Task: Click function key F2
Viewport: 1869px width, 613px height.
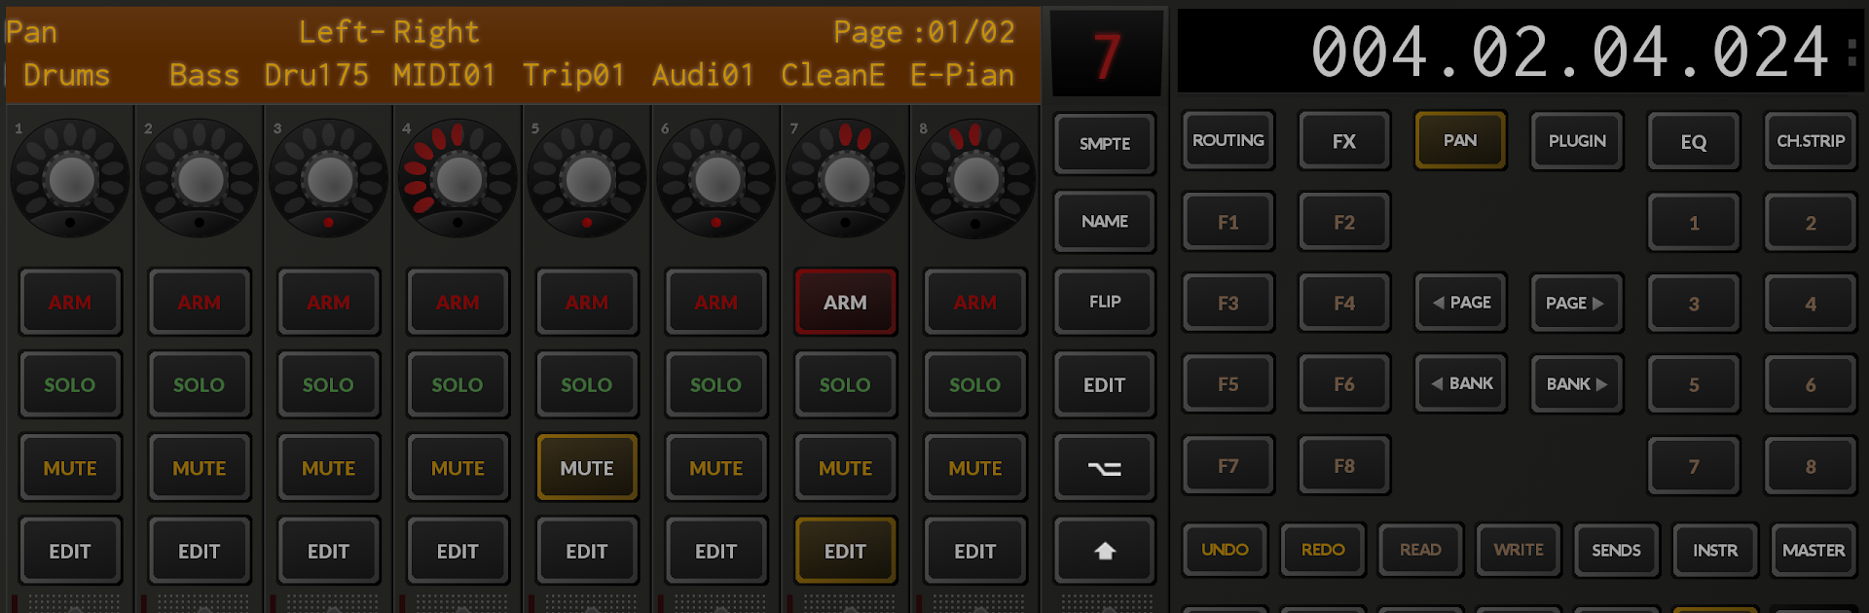Action: [1344, 222]
